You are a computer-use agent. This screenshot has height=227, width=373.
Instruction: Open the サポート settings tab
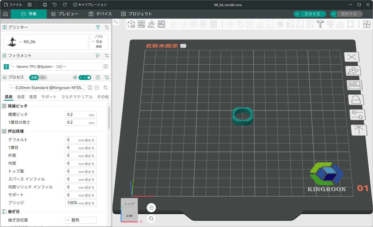(49, 97)
